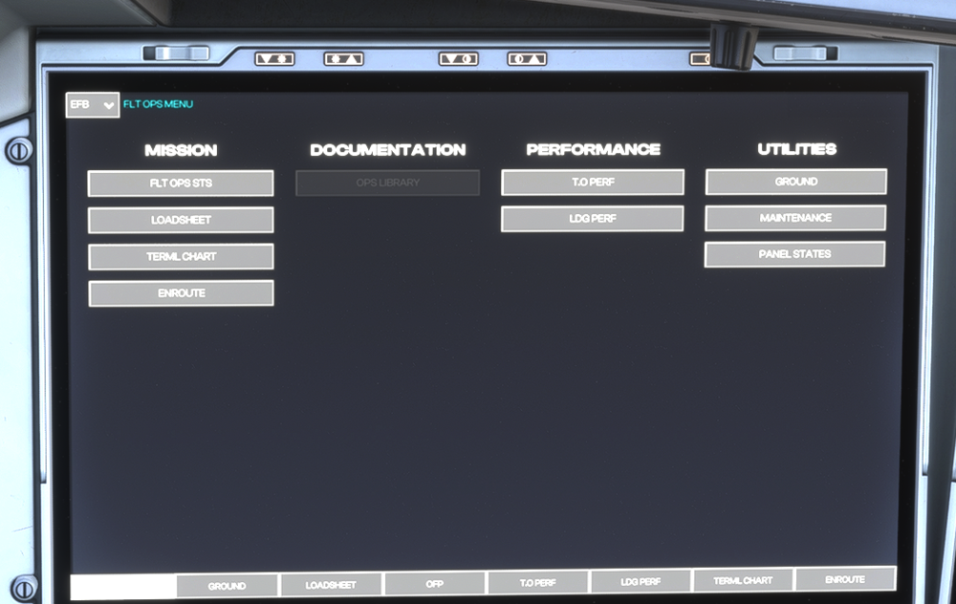Image resolution: width=956 pixels, height=604 pixels.
Task: Select the TERML CHART bottom tab
Action: [x=743, y=581]
